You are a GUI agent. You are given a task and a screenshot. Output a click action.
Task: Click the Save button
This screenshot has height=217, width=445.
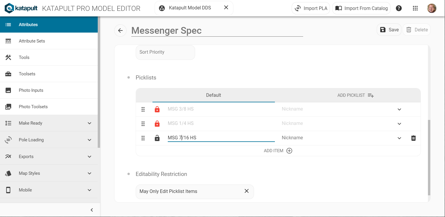coord(389,30)
